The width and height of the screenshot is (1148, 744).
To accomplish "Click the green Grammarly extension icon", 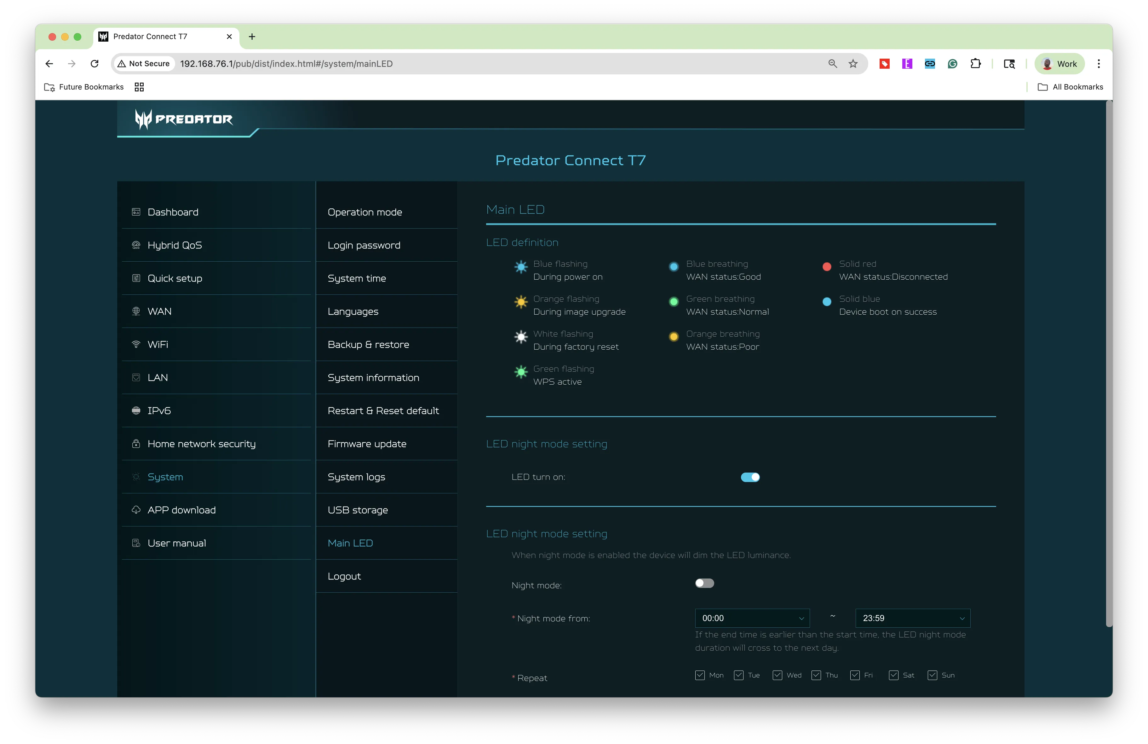I will tap(952, 64).
